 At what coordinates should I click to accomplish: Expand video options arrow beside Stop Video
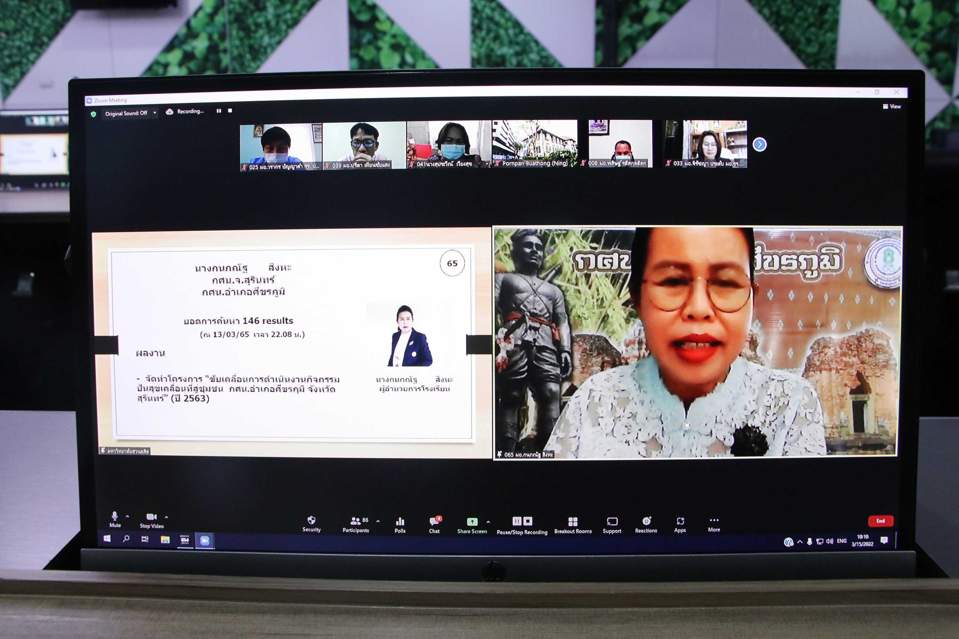166,517
